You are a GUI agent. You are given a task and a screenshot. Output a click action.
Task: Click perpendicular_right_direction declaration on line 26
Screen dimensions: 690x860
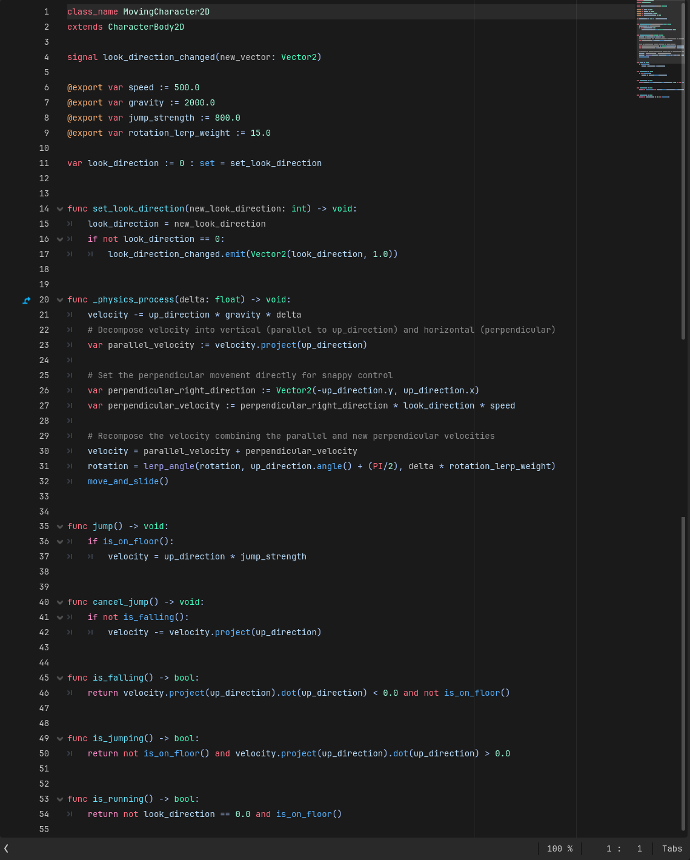[182, 390]
